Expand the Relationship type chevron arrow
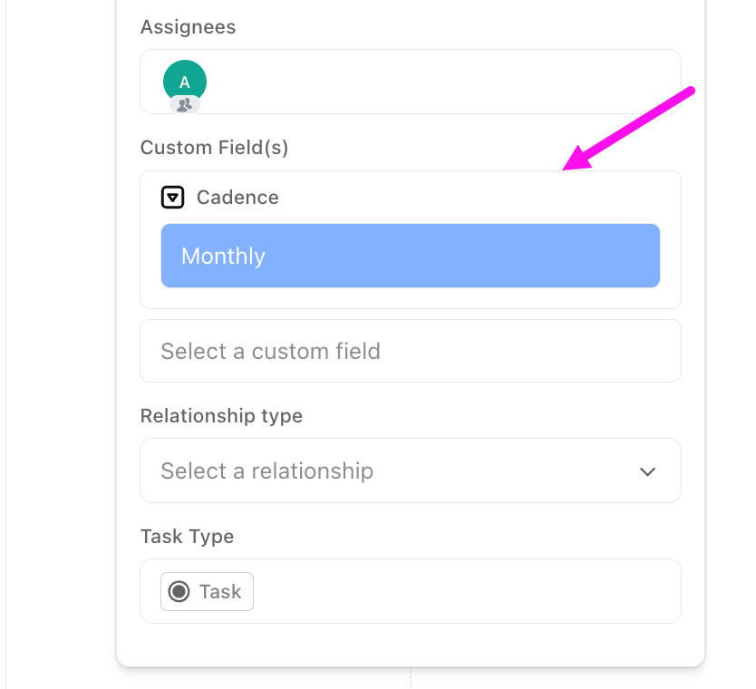Image resolution: width=756 pixels, height=689 pixels. click(x=647, y=471)
